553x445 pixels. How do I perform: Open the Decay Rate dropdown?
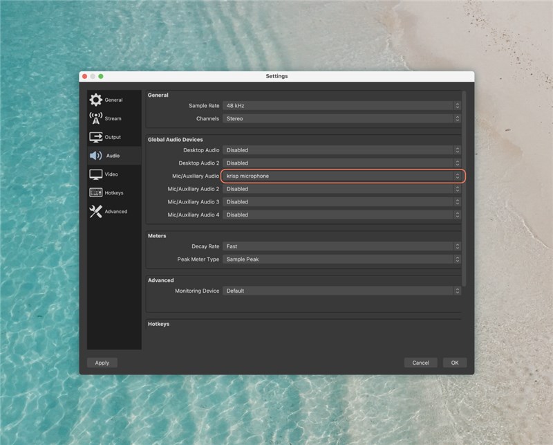click(341, 246)
